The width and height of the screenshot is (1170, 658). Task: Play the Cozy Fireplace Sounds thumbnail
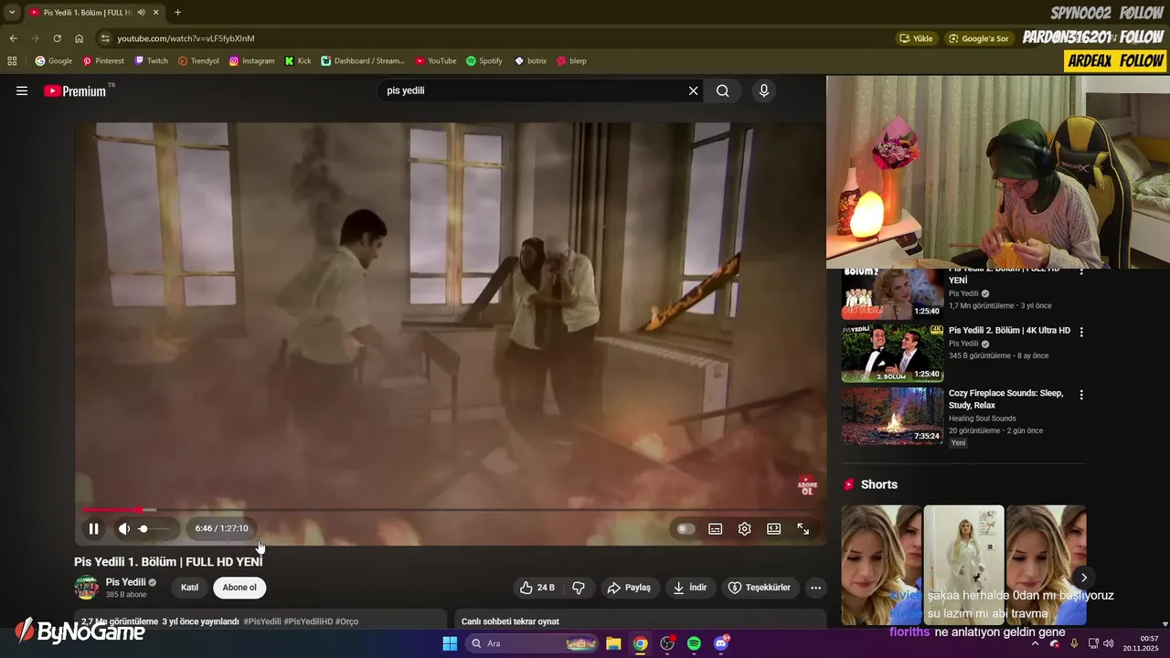(x=892, y=415)
